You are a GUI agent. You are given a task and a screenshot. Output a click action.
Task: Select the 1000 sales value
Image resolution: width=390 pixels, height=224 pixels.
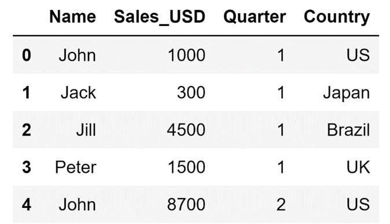(186, 55)
